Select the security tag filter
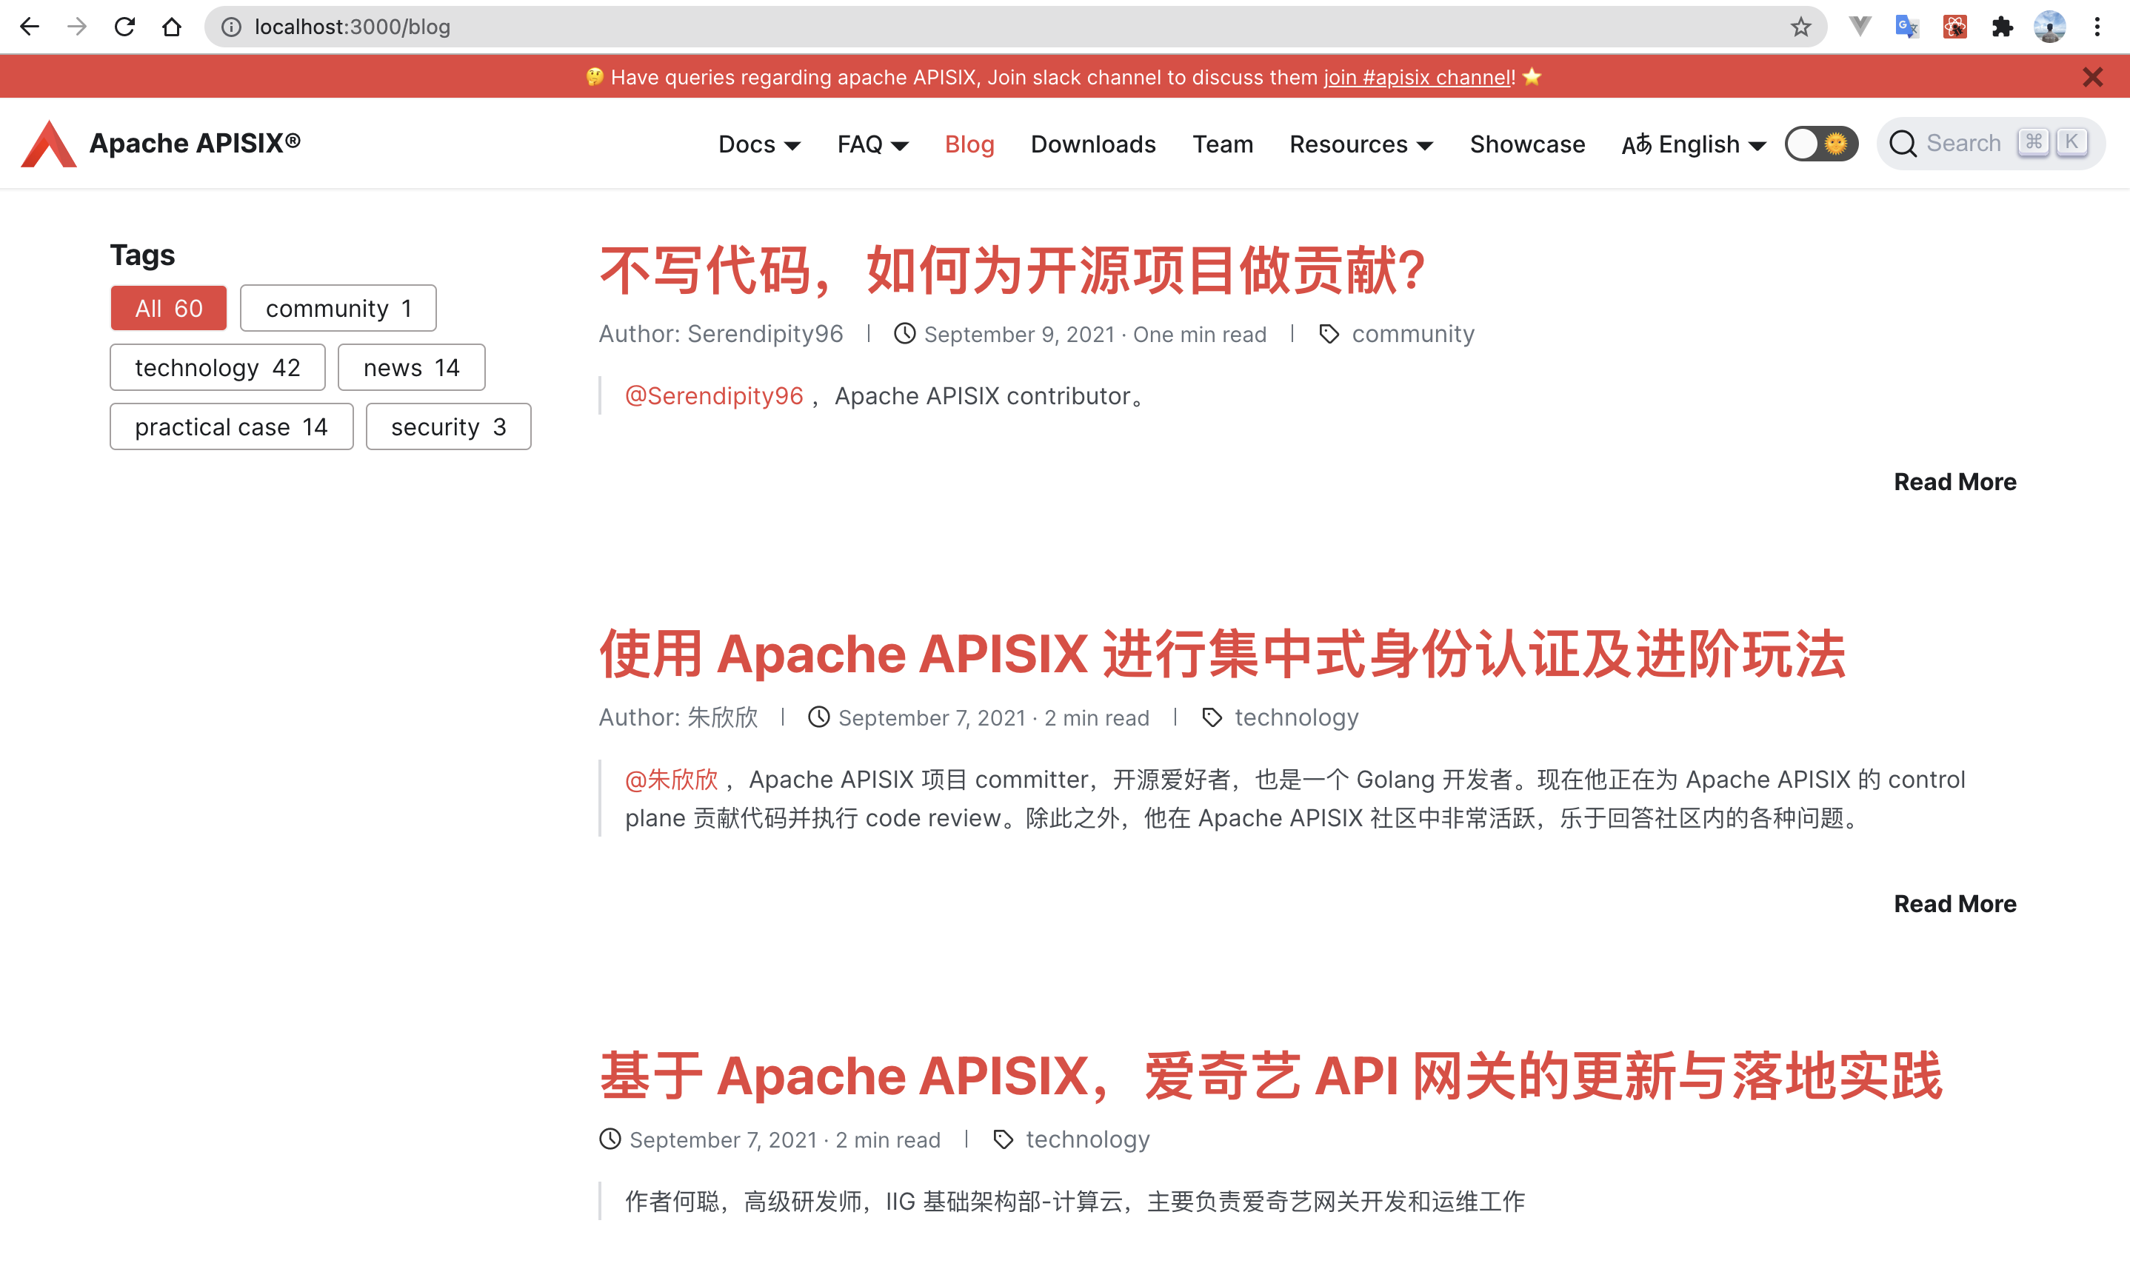Screen dimensions: 2130x1269 pyautogui.click(x=448, y=426)
